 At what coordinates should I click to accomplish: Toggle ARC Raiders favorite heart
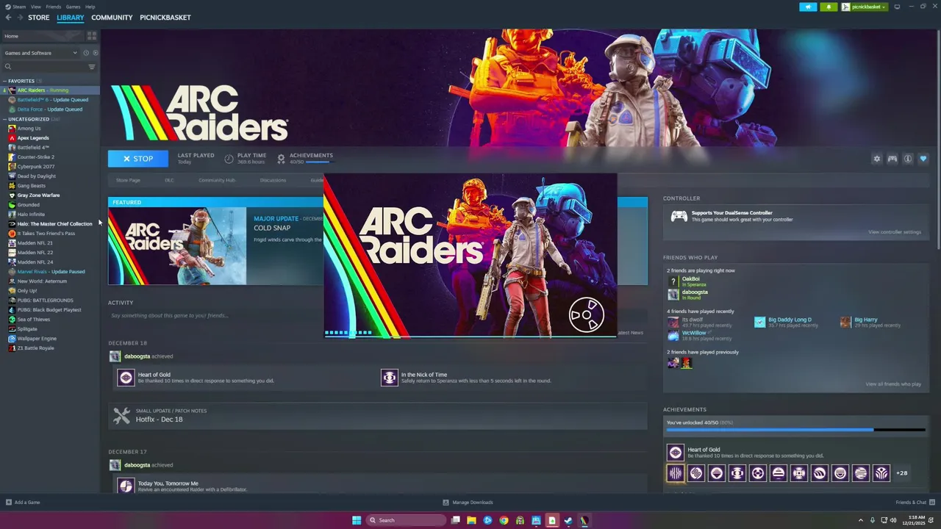click(x=923, y=159)
